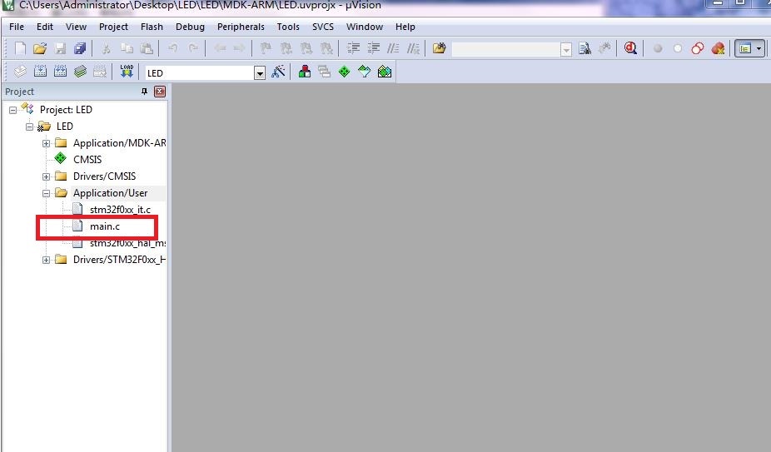Click the Uncomment selection icon

(413, 48)
